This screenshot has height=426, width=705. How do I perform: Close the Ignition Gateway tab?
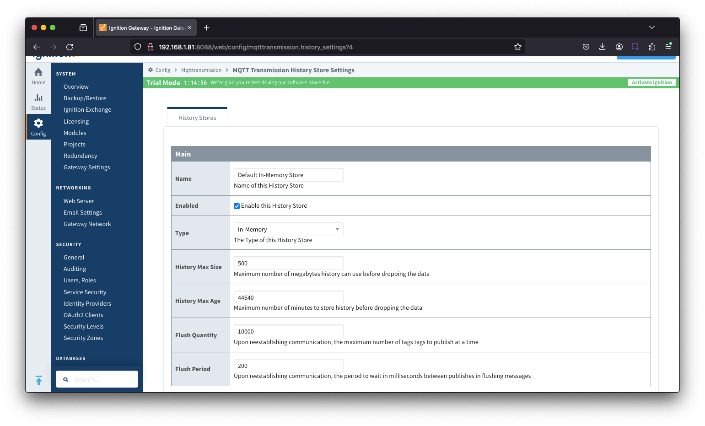(x=189, y=27)
